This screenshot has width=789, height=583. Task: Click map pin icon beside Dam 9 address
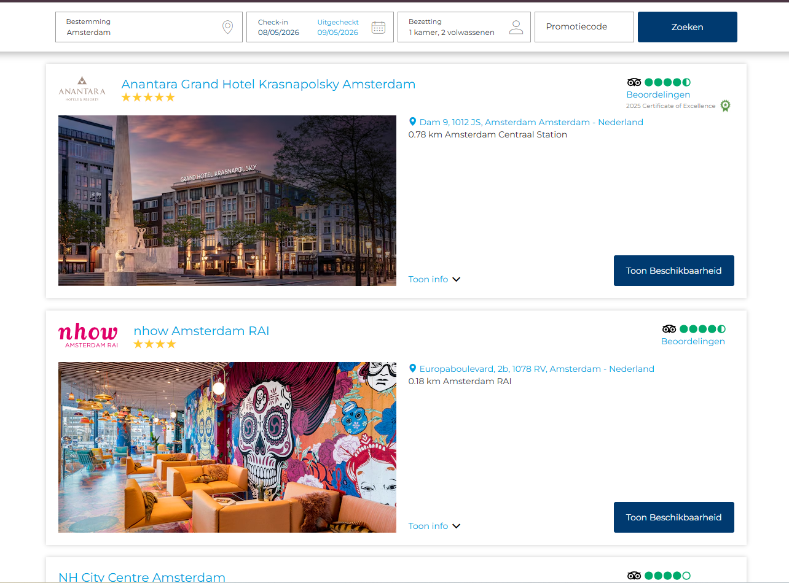click(x=413, y=122)
